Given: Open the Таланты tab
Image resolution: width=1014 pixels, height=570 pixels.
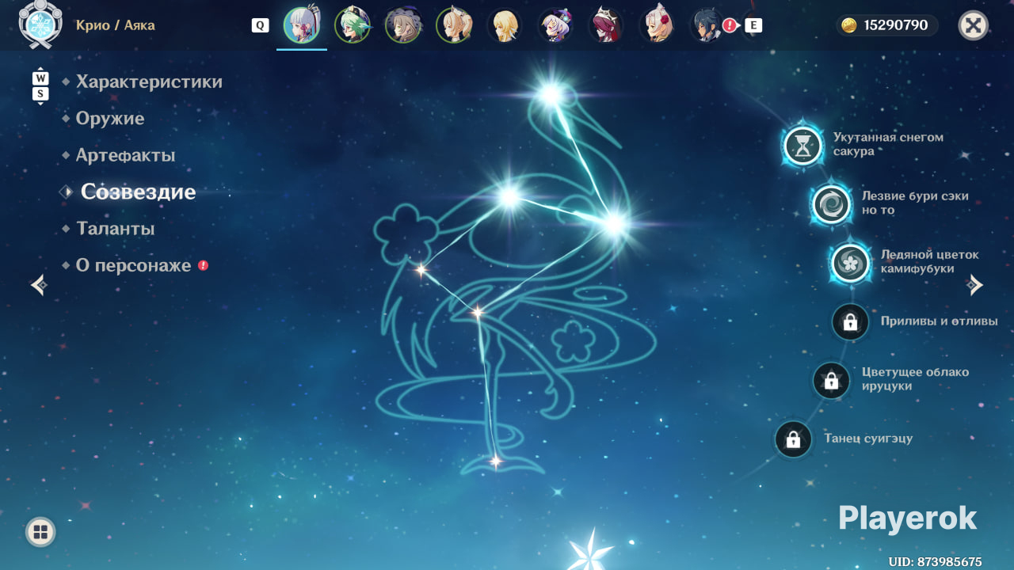Looking at the screenshot, I should coord(116,229).
